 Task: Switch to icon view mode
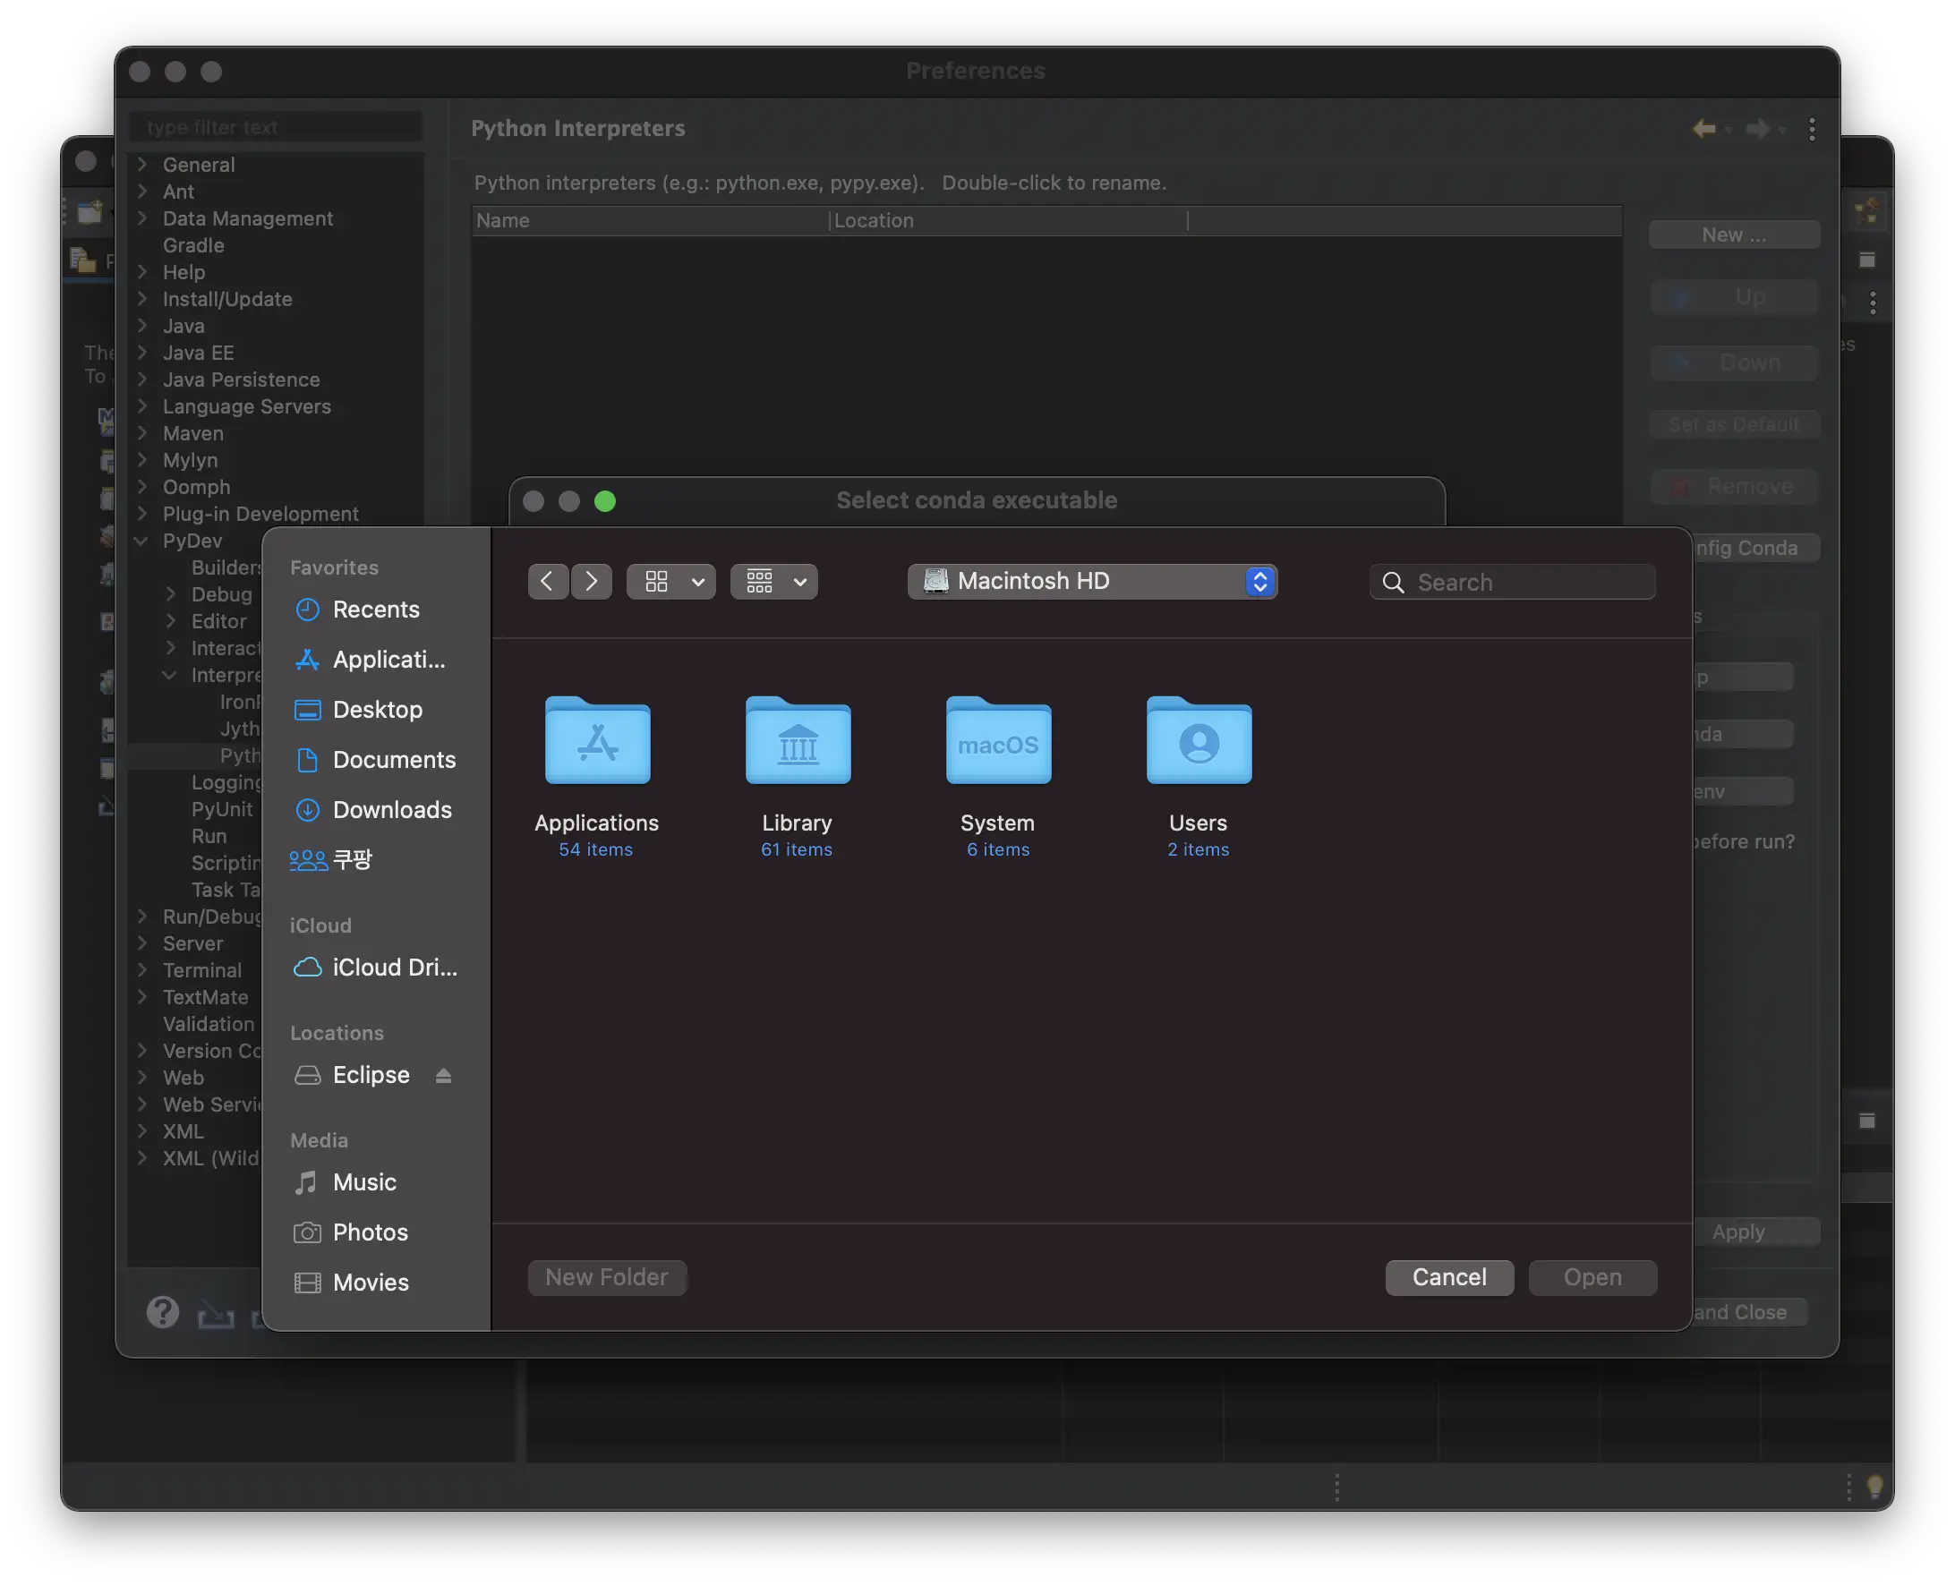click(x=656, y=582)
